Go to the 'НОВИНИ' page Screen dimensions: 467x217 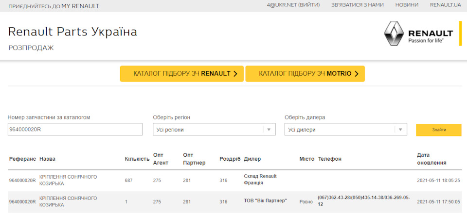407,5
